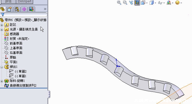Open the Edit Appearance dropdown arrow
The image size is (192, 104).
tap(173, 3)
